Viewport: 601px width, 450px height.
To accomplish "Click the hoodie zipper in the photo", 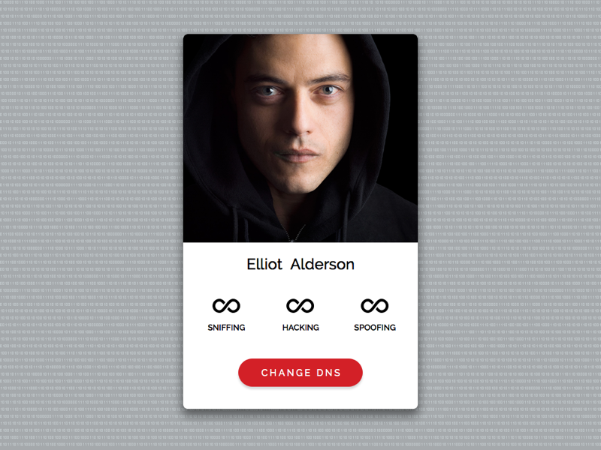I will [x=293, y=232].
